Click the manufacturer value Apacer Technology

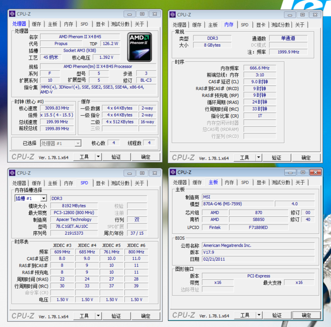74,219
